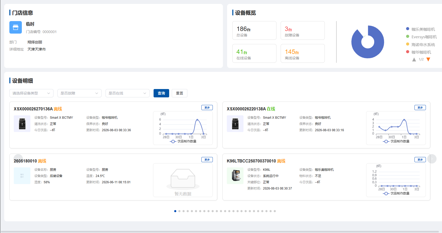Click the legend page indicator 1/2
Image resolution: width=442 pixels, height=233 pixels.
[421, 59]
